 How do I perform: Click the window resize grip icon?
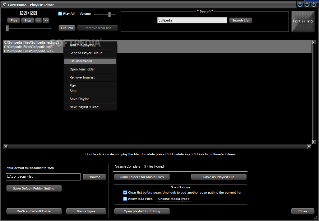coord(316,218)
